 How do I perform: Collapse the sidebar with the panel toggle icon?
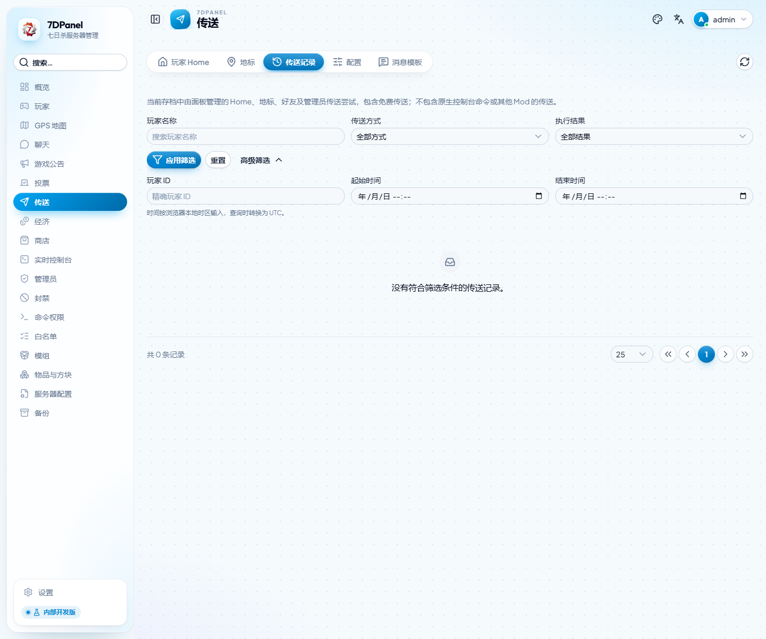click(x=155, y=19)
